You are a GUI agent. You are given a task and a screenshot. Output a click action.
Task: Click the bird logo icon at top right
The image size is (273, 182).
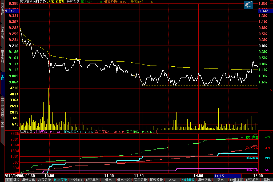click(x=248, y=5)
